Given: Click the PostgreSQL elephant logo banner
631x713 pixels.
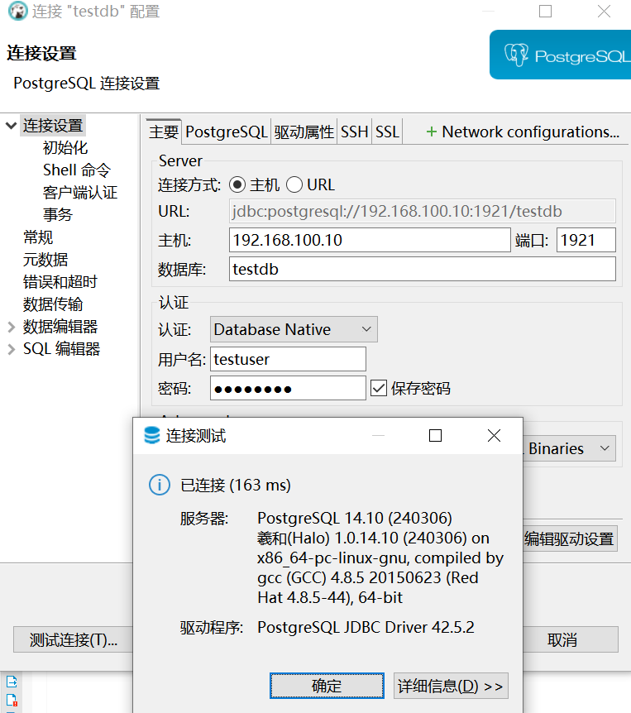Looking at the screenshot, I should (560, 55).
